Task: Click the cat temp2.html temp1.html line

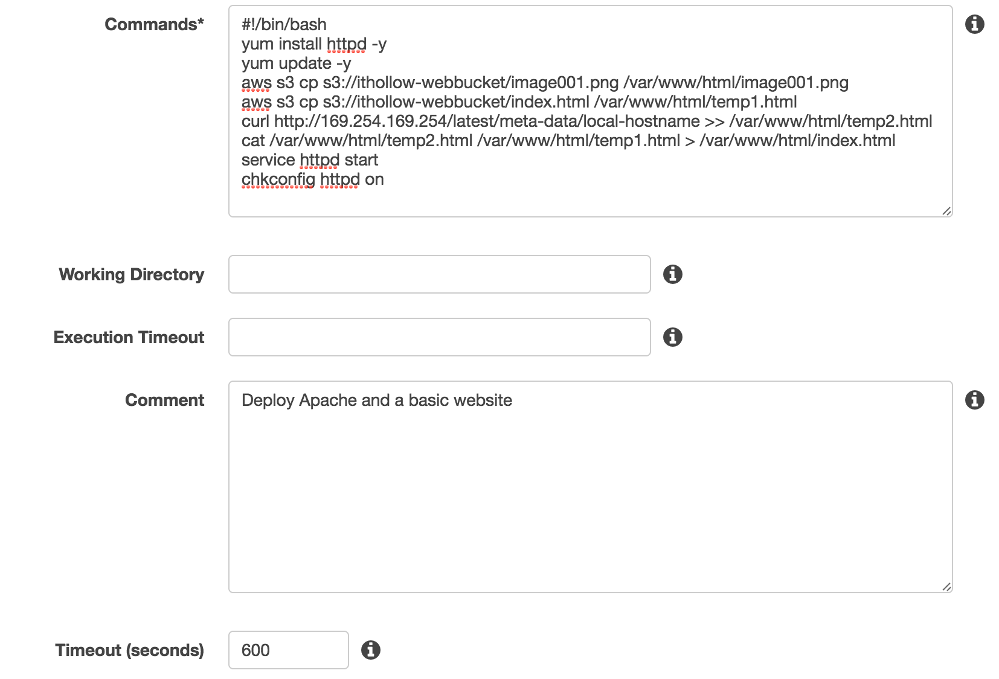Action: tap(568, 140)
